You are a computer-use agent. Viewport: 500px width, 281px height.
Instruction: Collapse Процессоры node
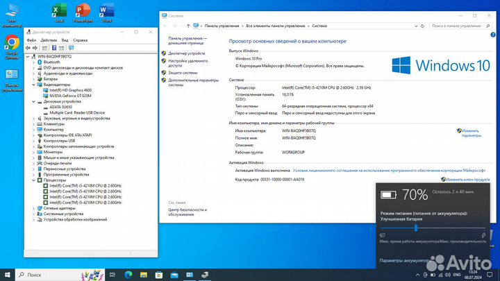click(33, 180)
